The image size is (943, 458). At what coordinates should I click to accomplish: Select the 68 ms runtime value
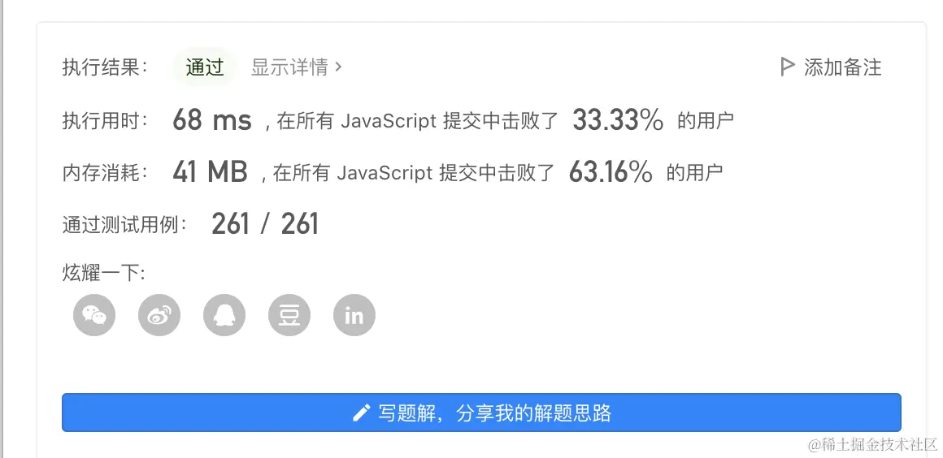click(x=211, y=121)
